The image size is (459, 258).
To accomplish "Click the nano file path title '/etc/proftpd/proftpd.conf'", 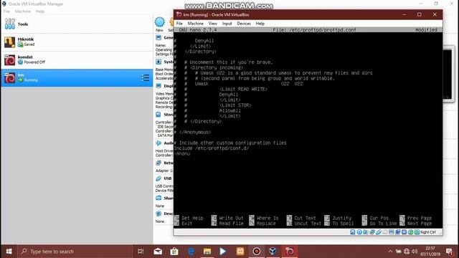I will pos(323,30).
